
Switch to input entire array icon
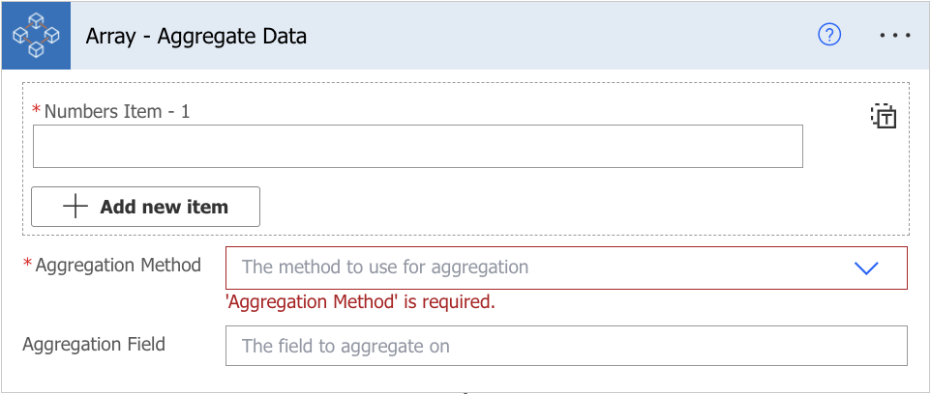[x=883, y=116]
